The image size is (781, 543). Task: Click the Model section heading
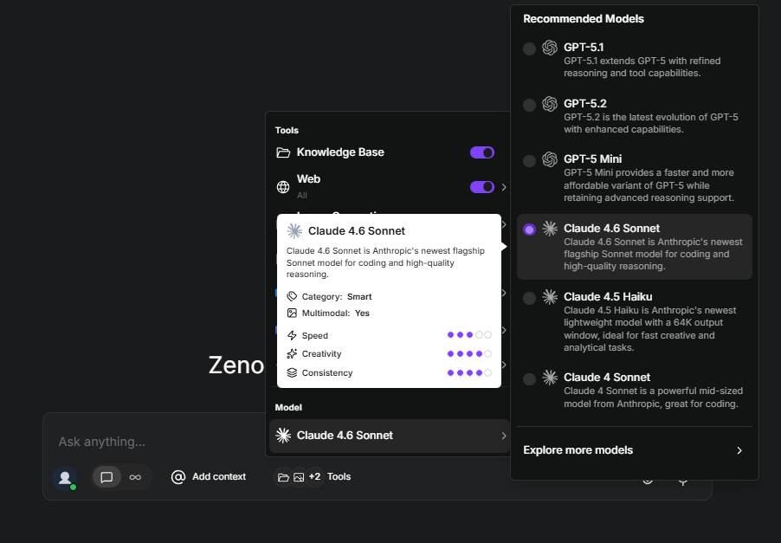(x=288, y=408)
